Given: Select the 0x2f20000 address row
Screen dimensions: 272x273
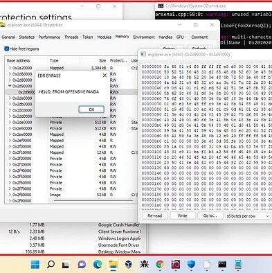Looking at the screenshot, I should click(x=22, y=159).
